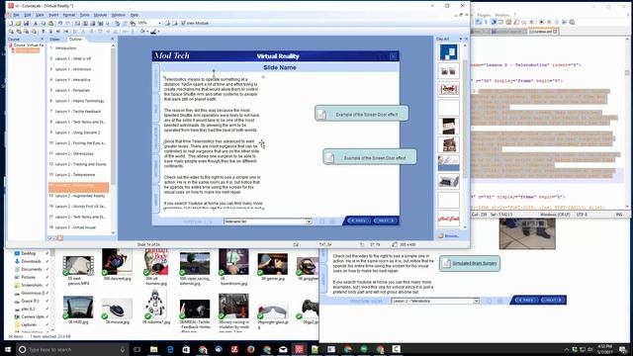Close the Clip Art panel
This screenshot has height=356, width=633.
coord(466,39)
